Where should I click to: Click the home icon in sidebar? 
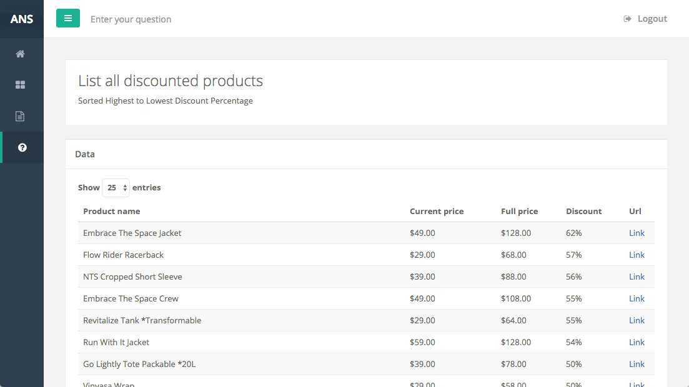(x=21, y=54)
